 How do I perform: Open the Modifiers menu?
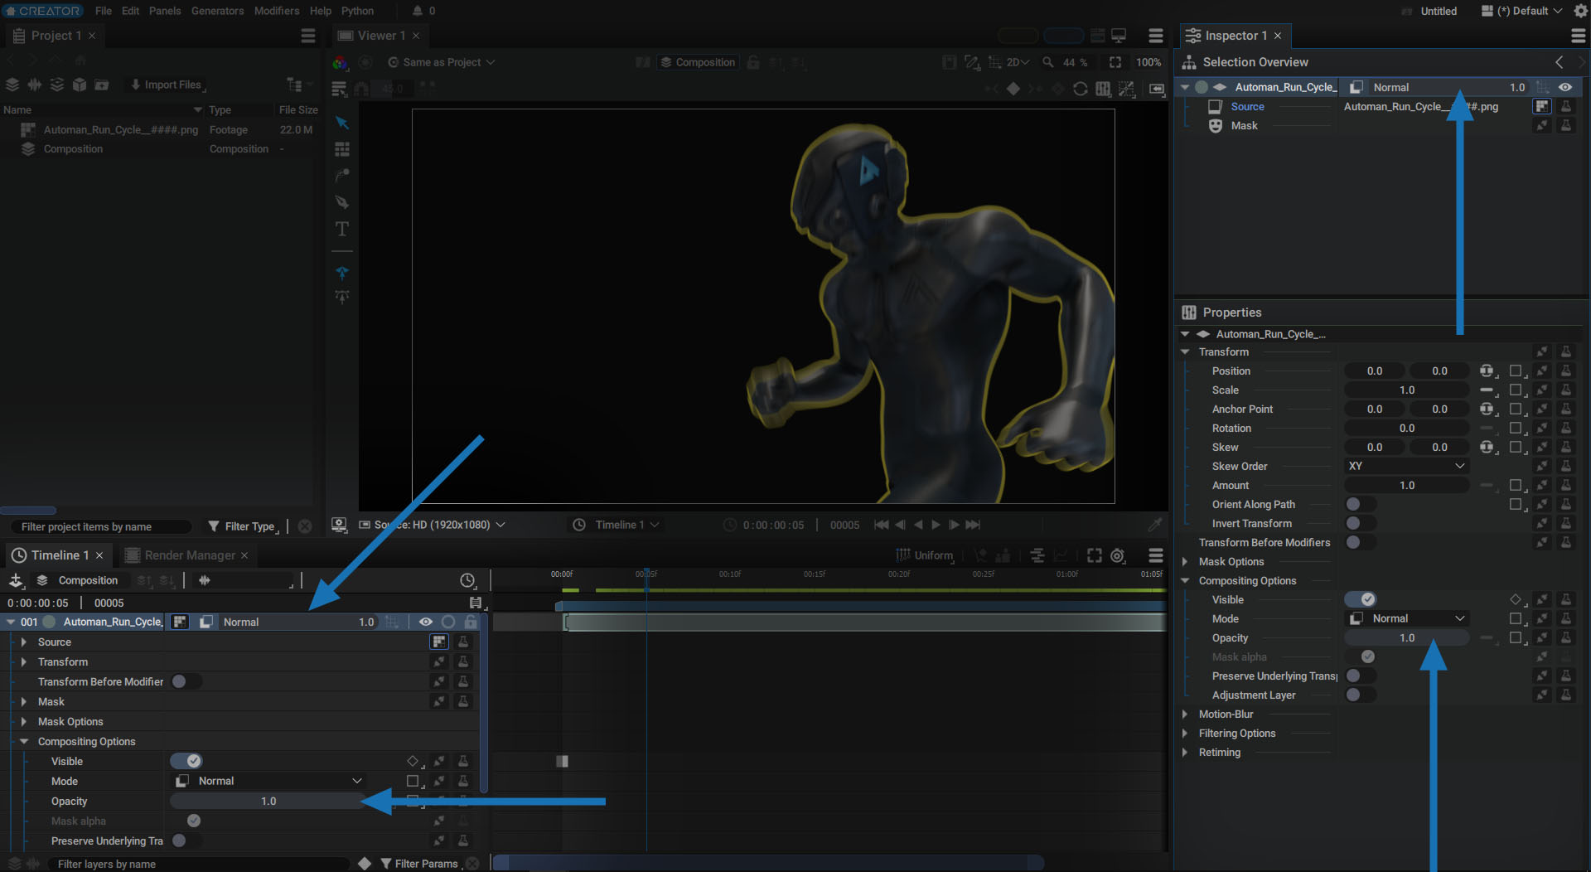(277, 11)
